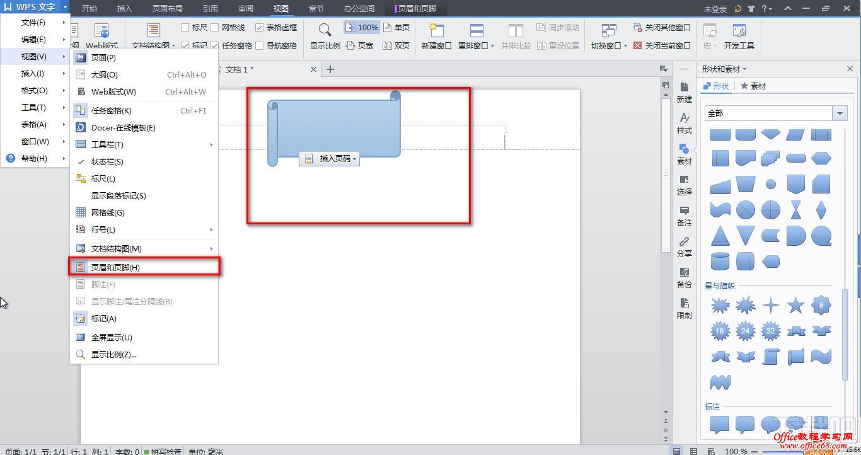861x455 pixels.
Task: Click the 未登录 login link
Action: pos(715,9)
